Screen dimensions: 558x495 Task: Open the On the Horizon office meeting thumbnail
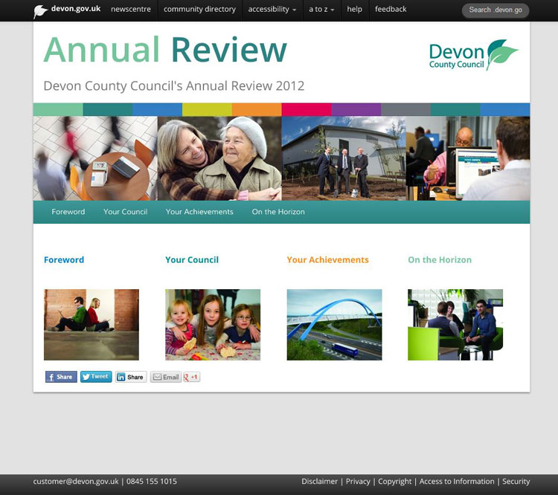455,325
